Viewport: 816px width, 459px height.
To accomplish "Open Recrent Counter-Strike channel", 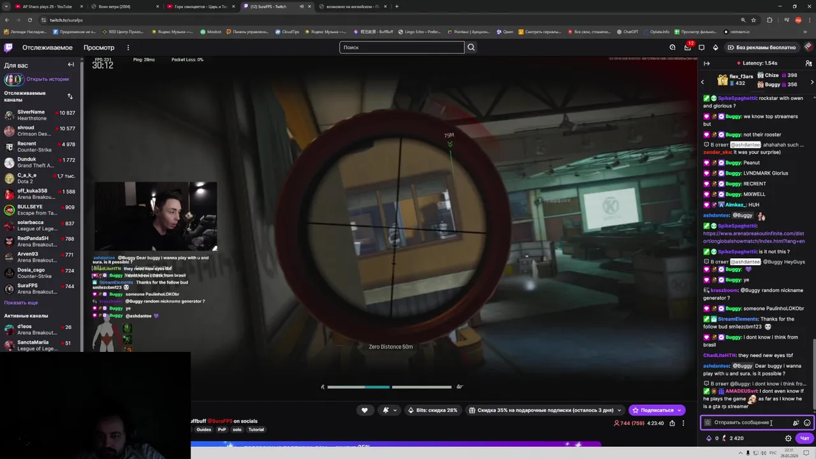I will coord(40,147).
